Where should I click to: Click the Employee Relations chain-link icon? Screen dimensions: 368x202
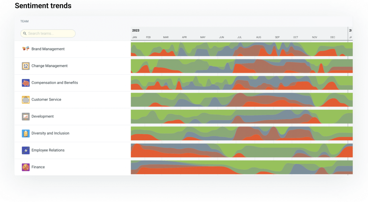tap(26, 150)
